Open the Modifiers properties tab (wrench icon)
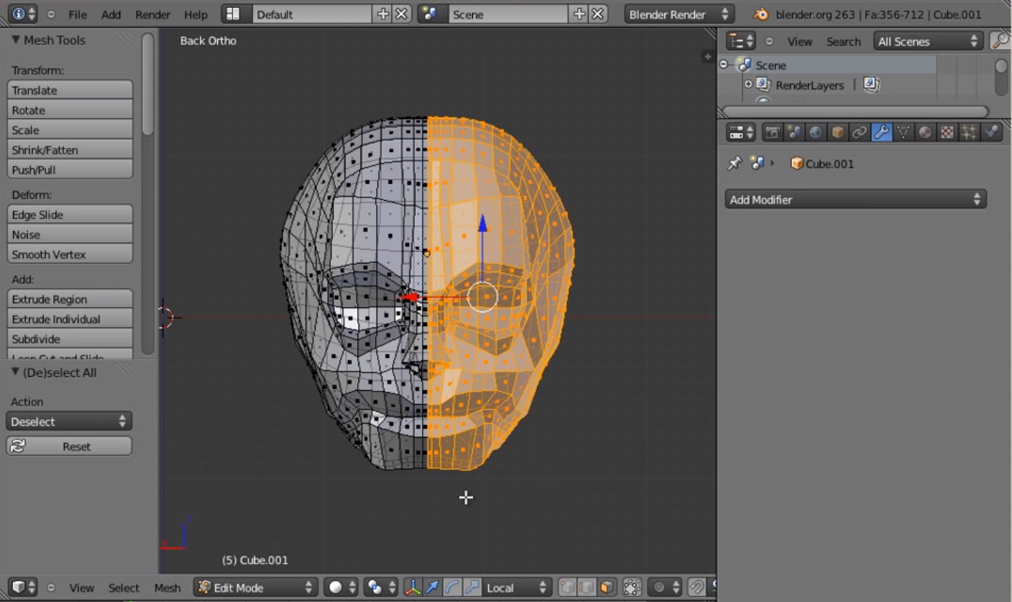This screenshot has width=1012, height=602. click(882, 132)
